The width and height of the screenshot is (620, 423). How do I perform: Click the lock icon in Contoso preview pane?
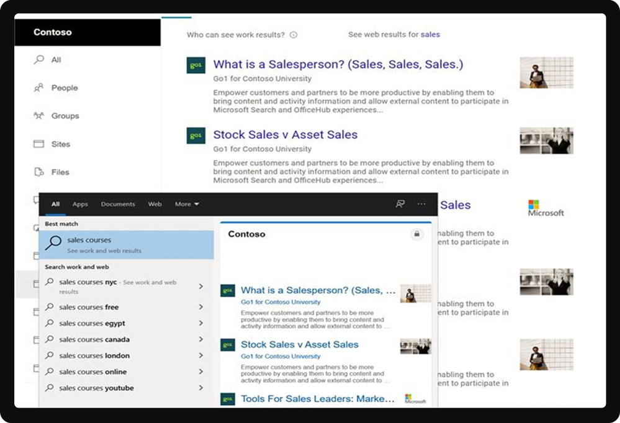coord(417,234)
